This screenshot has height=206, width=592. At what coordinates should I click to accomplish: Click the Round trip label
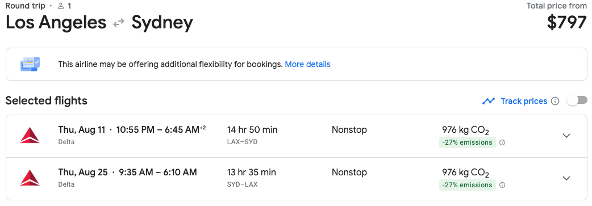26,6
